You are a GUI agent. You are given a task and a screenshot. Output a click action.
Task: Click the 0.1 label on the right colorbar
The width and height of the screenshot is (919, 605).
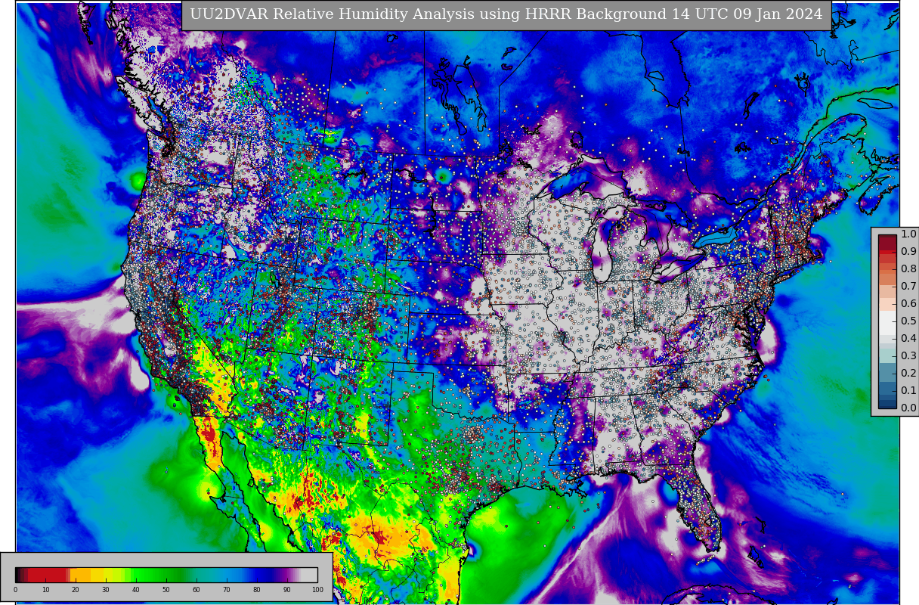(908, 390)
